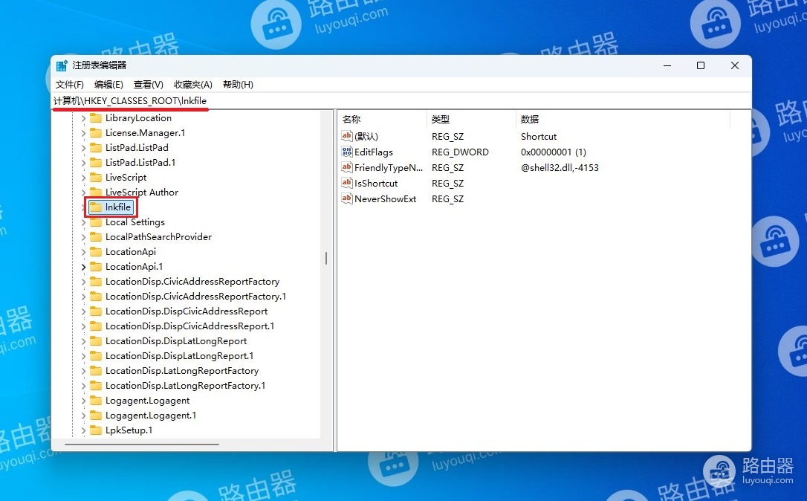The width and height of the screenshot is (807, 501).
Task: Select the LiveScript Author tree label
Action: pos(141,192)
